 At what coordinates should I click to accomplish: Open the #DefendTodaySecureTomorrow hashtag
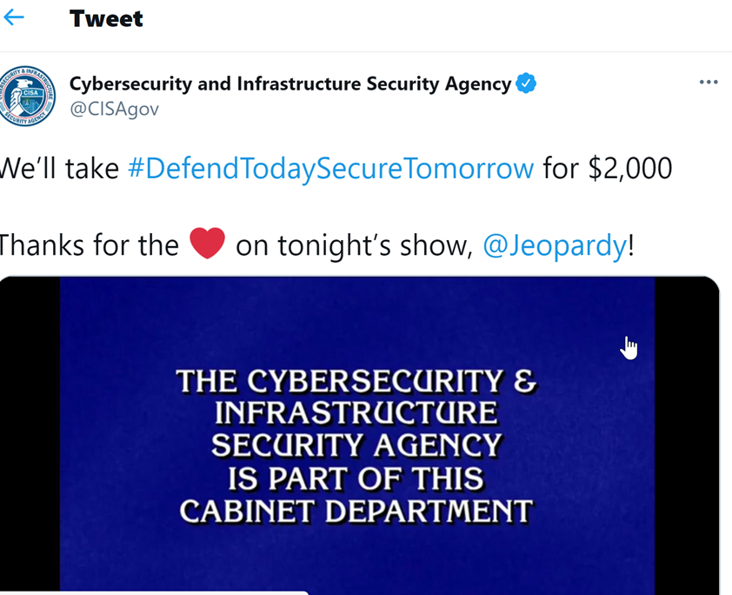pos(330,168)
